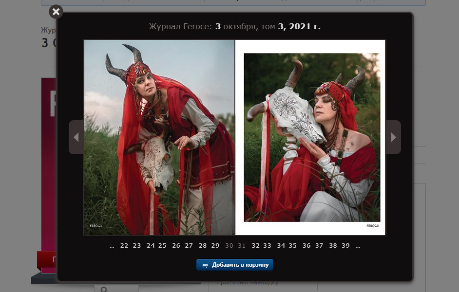The height and width of the screenshot is (292, 459).
Task: Select pages 26–27 in the pager
Action: pos(182,246)
